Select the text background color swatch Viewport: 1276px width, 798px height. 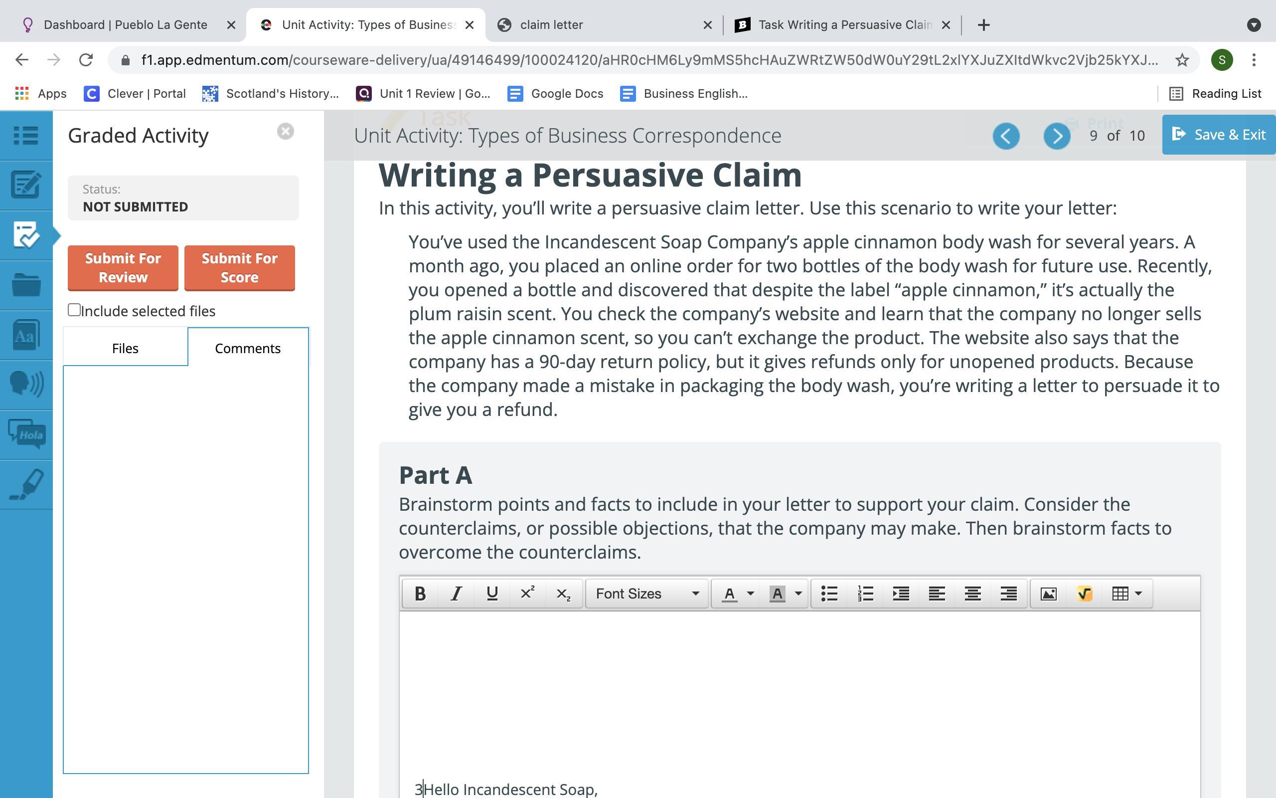(x=777, y=594)
